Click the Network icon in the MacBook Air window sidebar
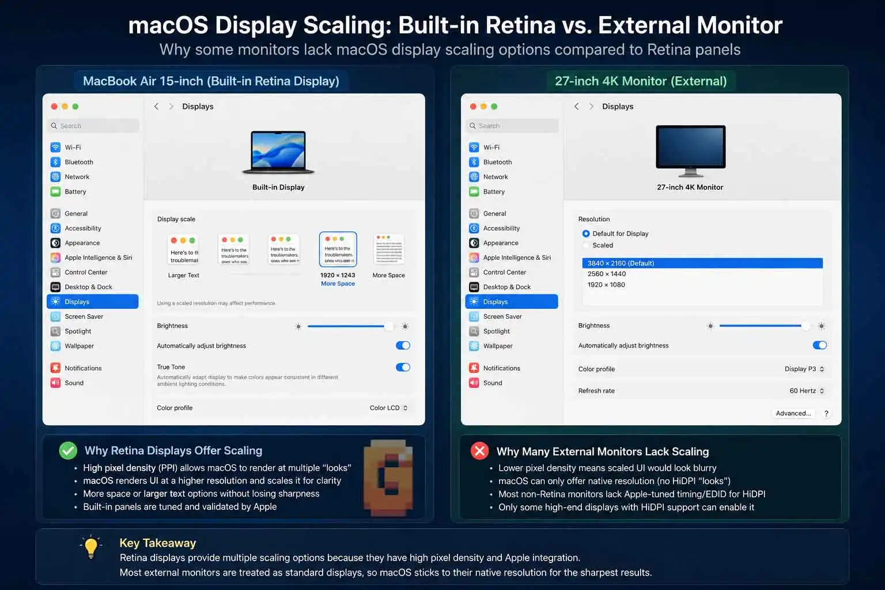Viewport: 885px width, 590px height. (55, 177)
